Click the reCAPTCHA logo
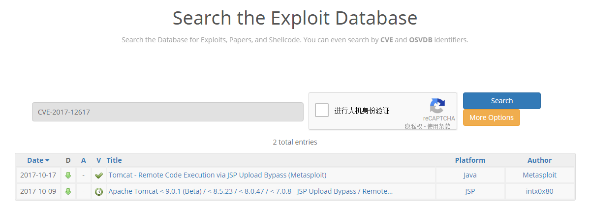The height and width of the screenshot is (206, 590). tap(437, 106)
